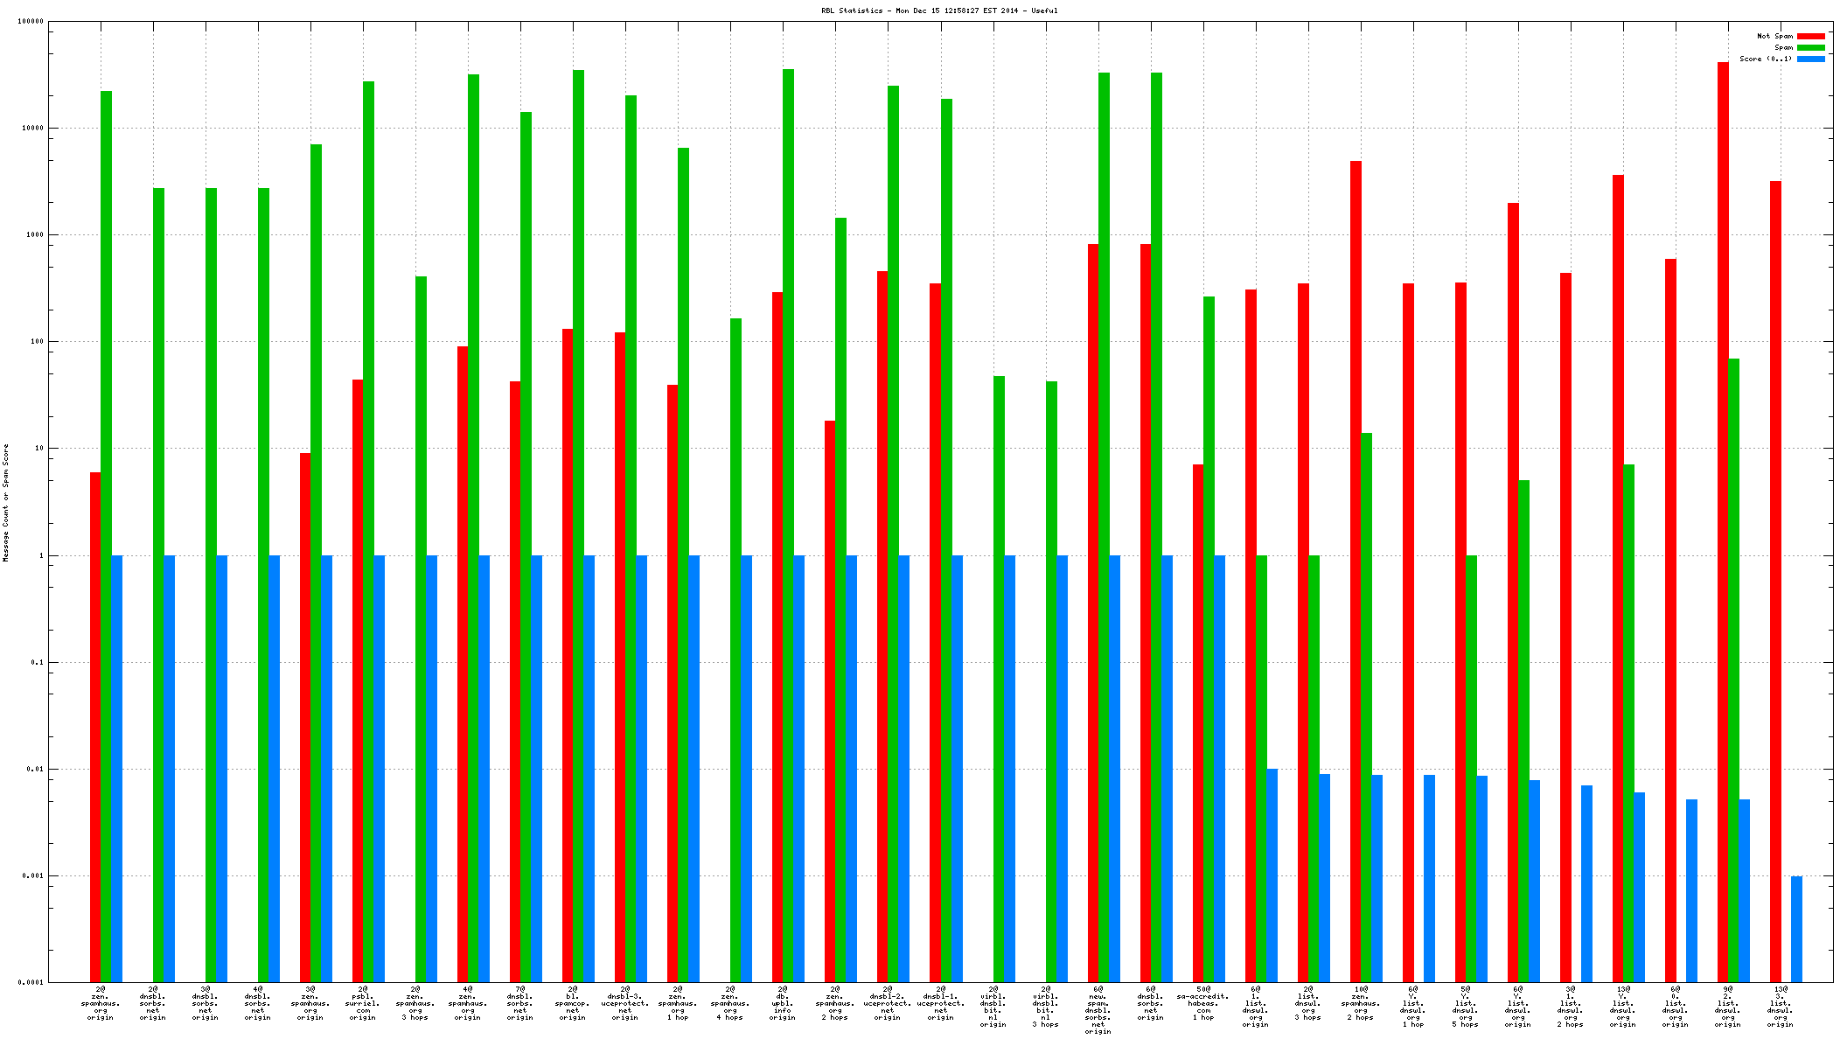Select the psbl.surriel.com origin axis label
Image resolution: width=1847 pixels, height=1039 pixels.
363,1003
